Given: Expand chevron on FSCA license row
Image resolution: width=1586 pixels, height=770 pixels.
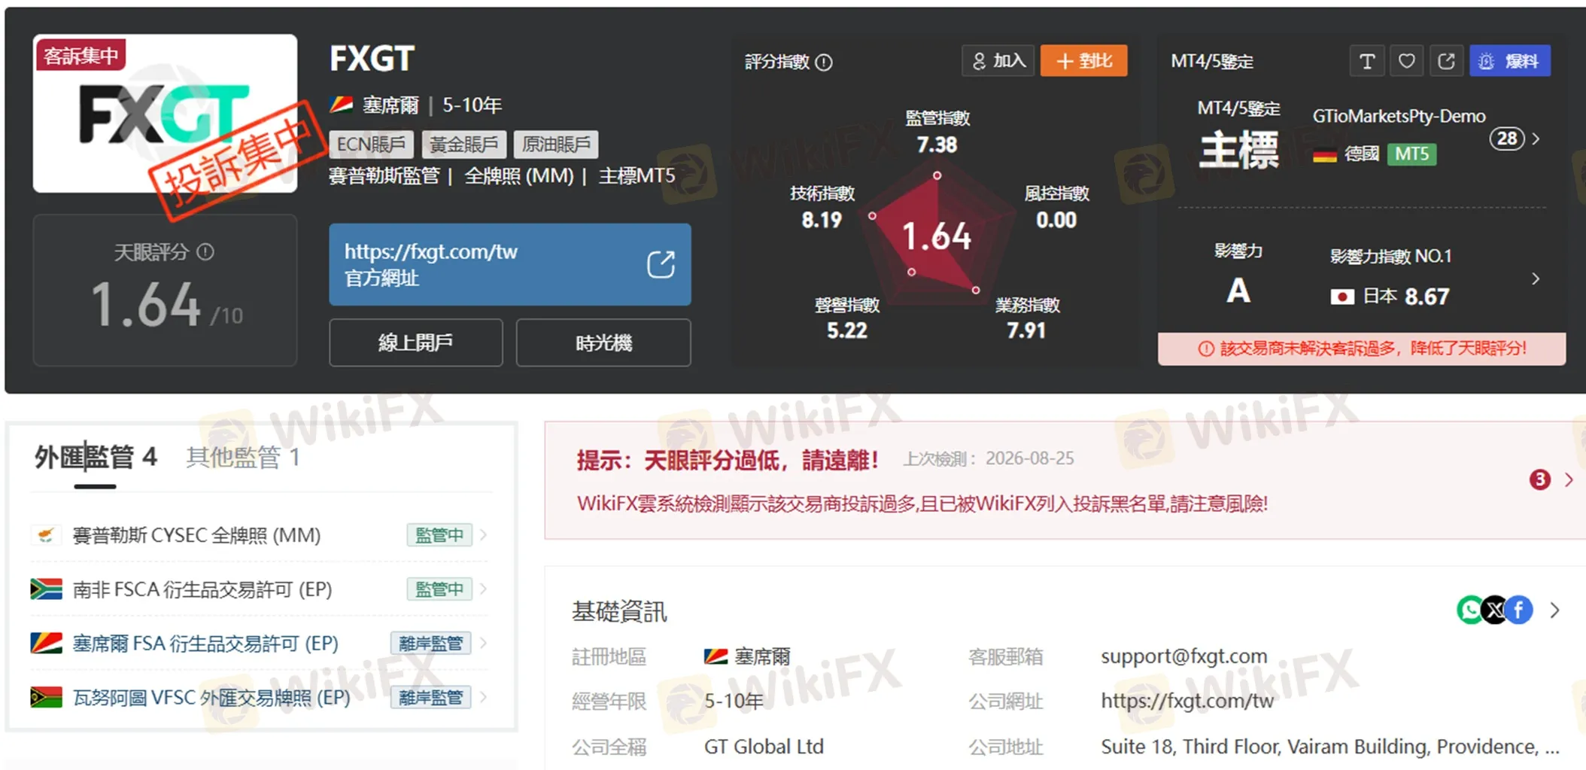Looking at the screenshot, I should pyautogui.click(x=483, y=589).
